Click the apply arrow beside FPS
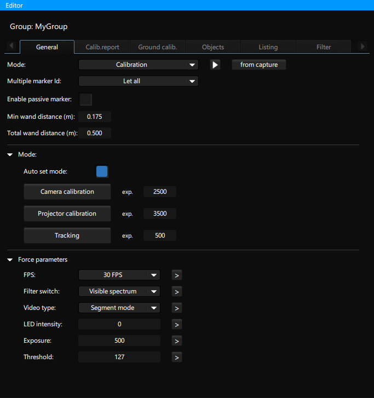The height and width of the screenshot is (398, 374). coord(176,275)
